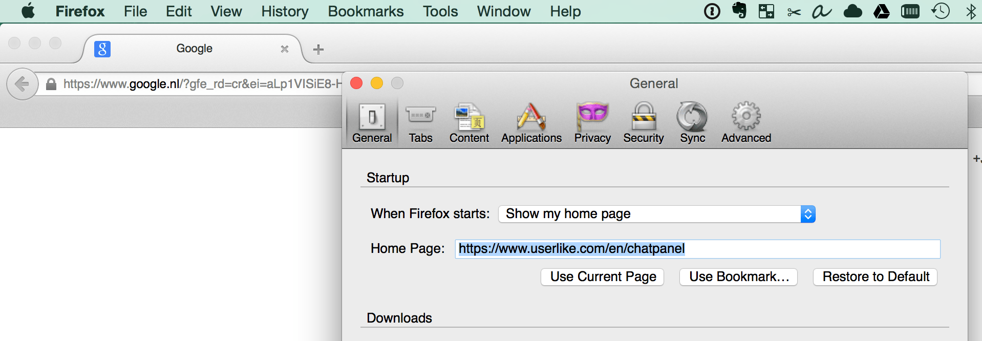Click the Use Current Page button

(603, 277)
